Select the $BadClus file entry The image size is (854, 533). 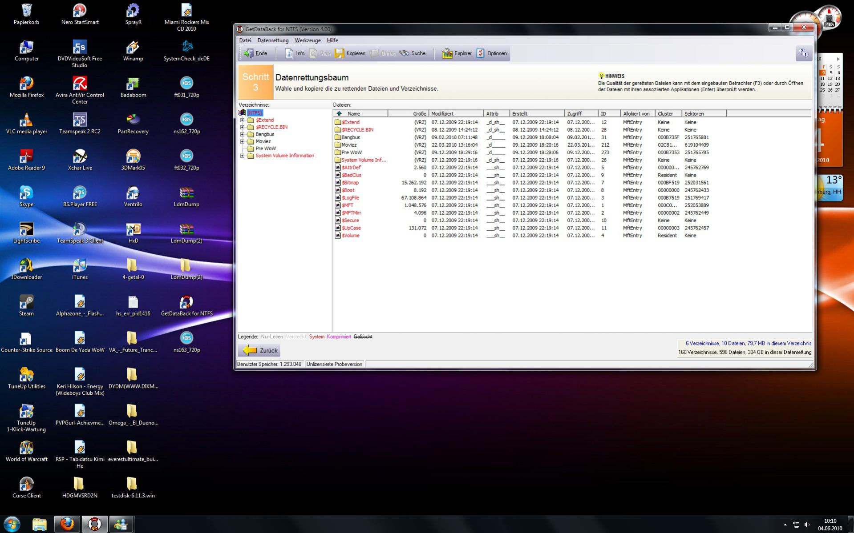click(x=352, y=175)
